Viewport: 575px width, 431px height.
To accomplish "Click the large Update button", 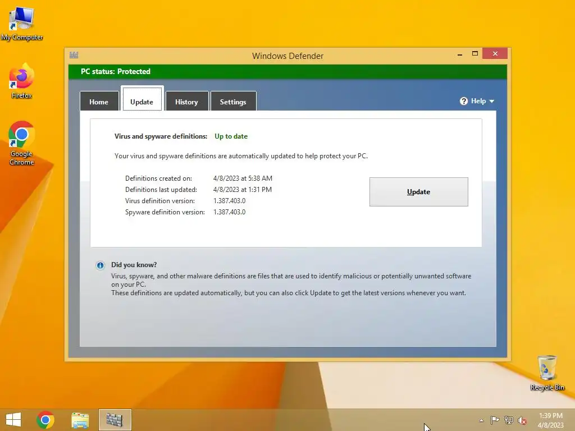I will pos(418,192).
